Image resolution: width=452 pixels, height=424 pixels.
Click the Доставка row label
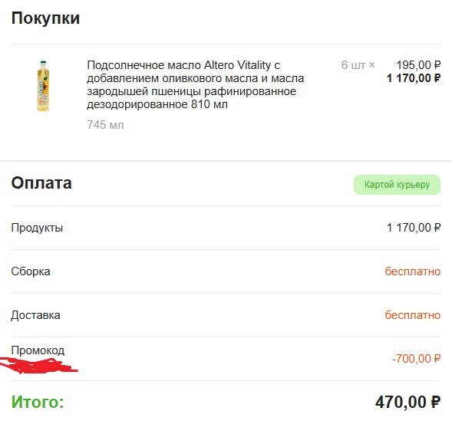coord(36,315)
